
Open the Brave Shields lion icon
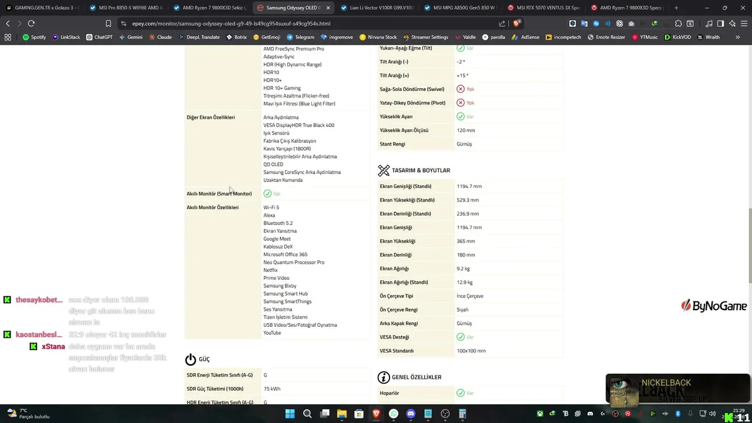(x=516, y=23)
